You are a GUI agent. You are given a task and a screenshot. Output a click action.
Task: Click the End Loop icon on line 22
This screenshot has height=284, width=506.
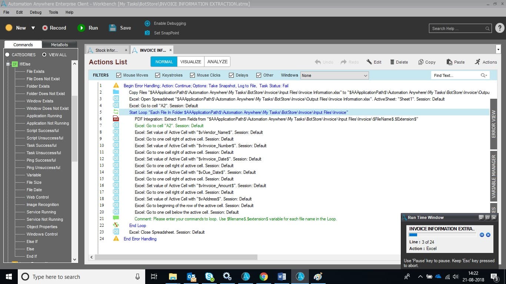pyautogui.click(x=116, y=225)
